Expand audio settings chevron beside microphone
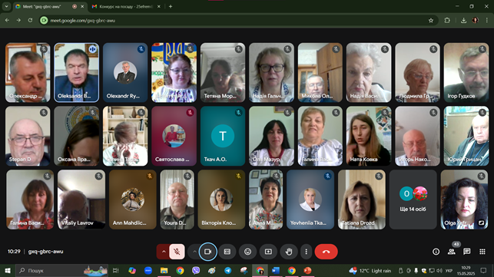 (164, 252)
